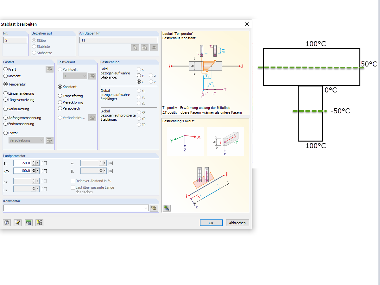The height and width of the screenshot is (285, 380).
Task: Click the help question mark icon
Action: click(7, 223)
